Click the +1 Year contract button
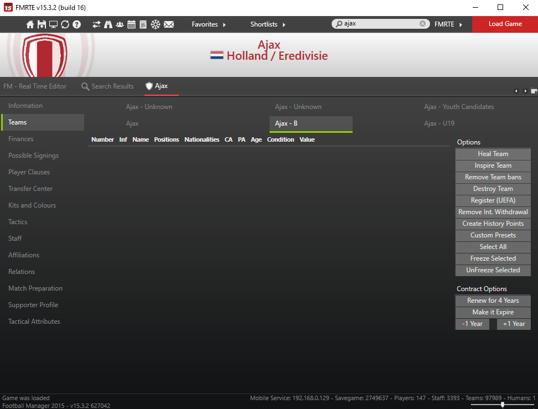 514,324
